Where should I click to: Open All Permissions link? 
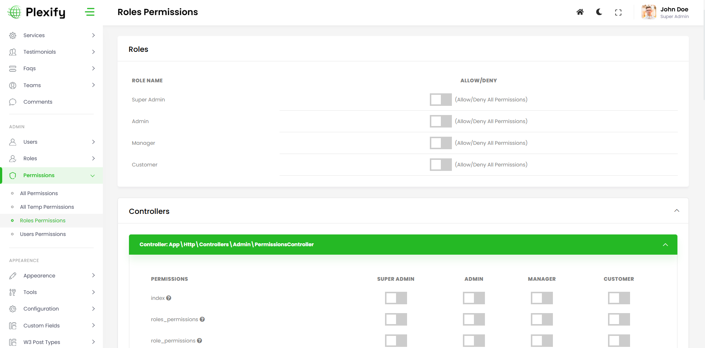click(39, 193)
